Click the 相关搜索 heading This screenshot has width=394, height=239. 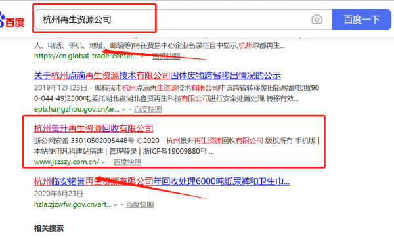[x=49, y=228]
